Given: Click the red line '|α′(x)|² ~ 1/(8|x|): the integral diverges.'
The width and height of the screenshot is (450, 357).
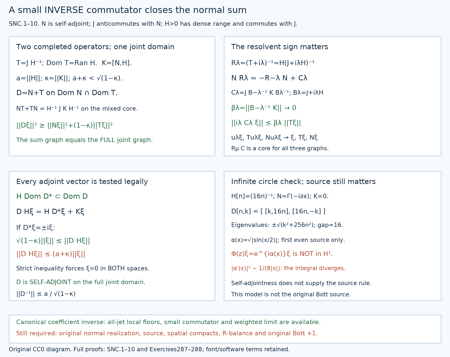Looking at the screenshot, I should (288, 268).
